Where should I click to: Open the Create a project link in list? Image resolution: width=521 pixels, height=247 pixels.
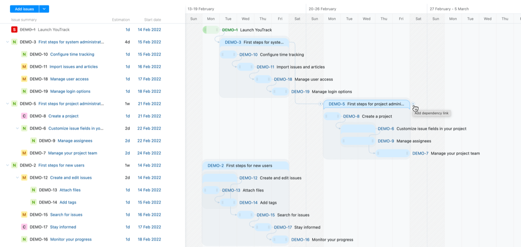point(63,116)
